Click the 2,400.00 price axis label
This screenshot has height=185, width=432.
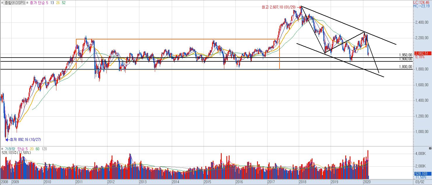pyautogui.click(x=422, y=23)
